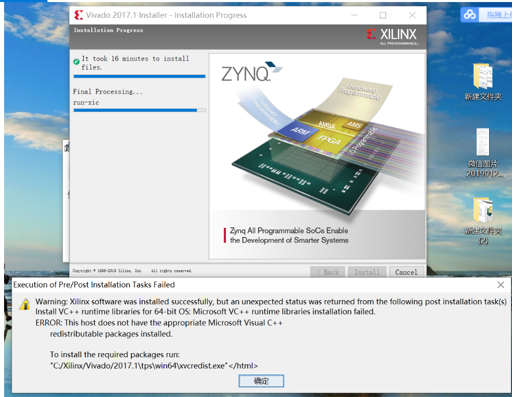Click the cloud upload icon at top right
Image resolution: width=512 pixels, height=397 pixels.
(470, 15)
